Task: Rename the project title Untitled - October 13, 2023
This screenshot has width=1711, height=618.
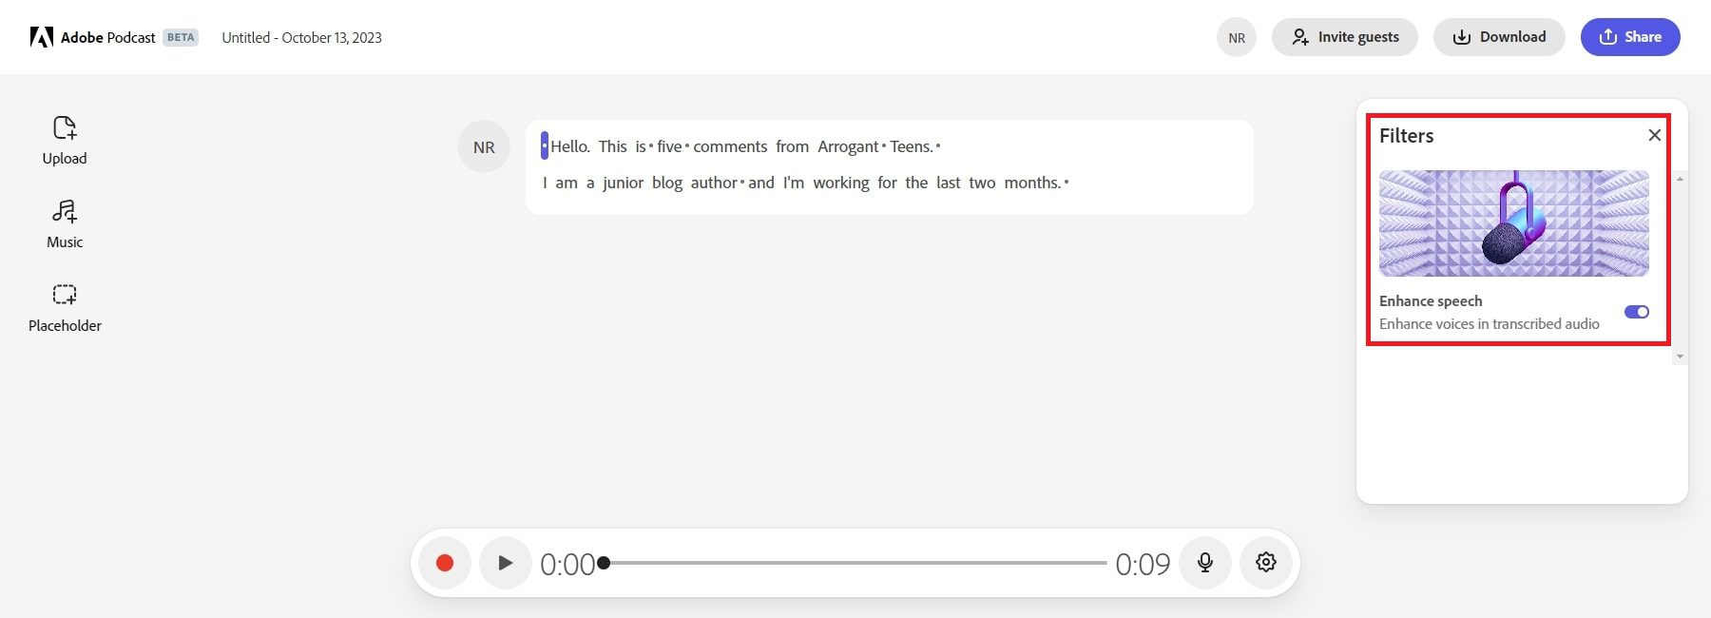Action: 301,38
